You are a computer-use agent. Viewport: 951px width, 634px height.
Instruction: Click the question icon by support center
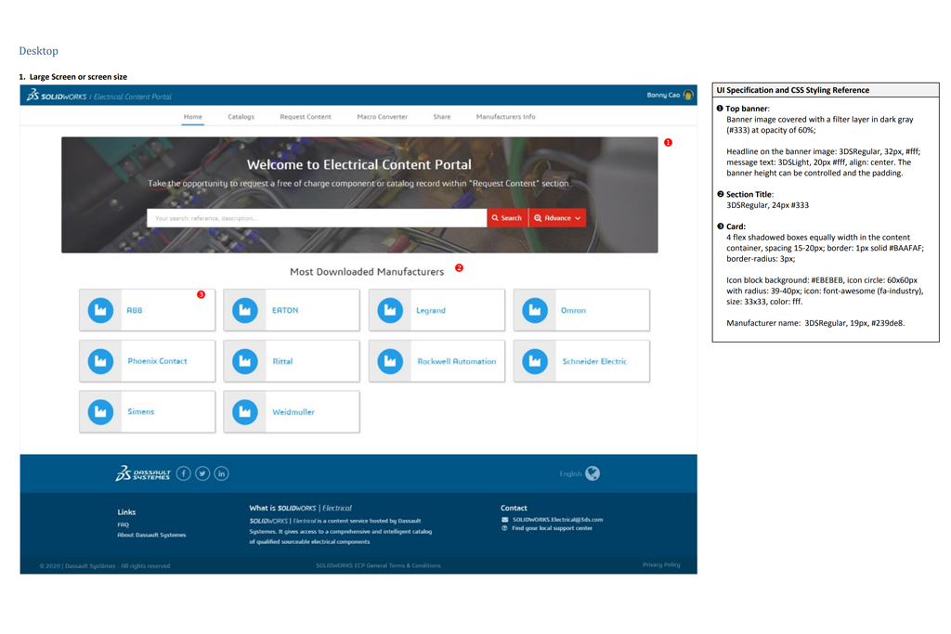[504, 528]
